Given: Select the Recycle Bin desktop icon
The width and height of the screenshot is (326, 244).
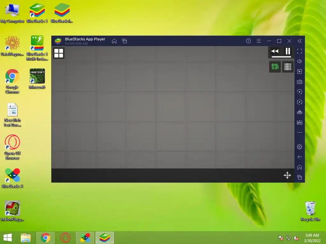Looking at the screenshot, I should pos(310,211).
